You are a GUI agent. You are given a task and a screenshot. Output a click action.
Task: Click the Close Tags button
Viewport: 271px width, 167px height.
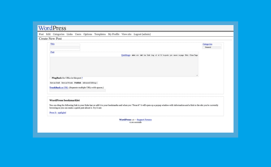(194, 55)
